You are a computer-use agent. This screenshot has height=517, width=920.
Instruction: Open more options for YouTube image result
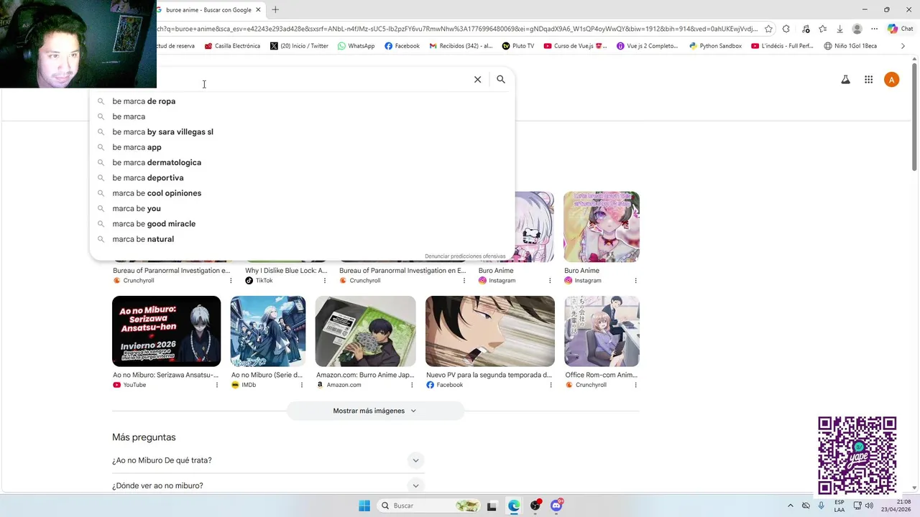tap(217, 385)
